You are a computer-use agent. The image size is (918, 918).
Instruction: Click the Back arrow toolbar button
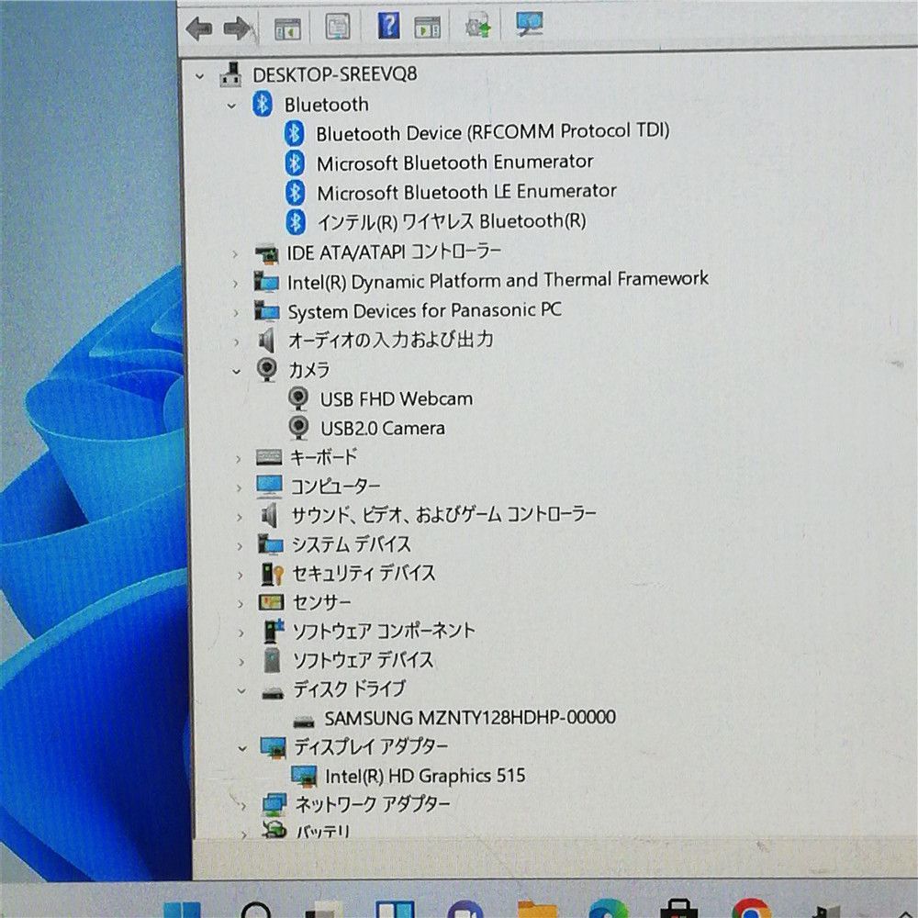(198, 28)
